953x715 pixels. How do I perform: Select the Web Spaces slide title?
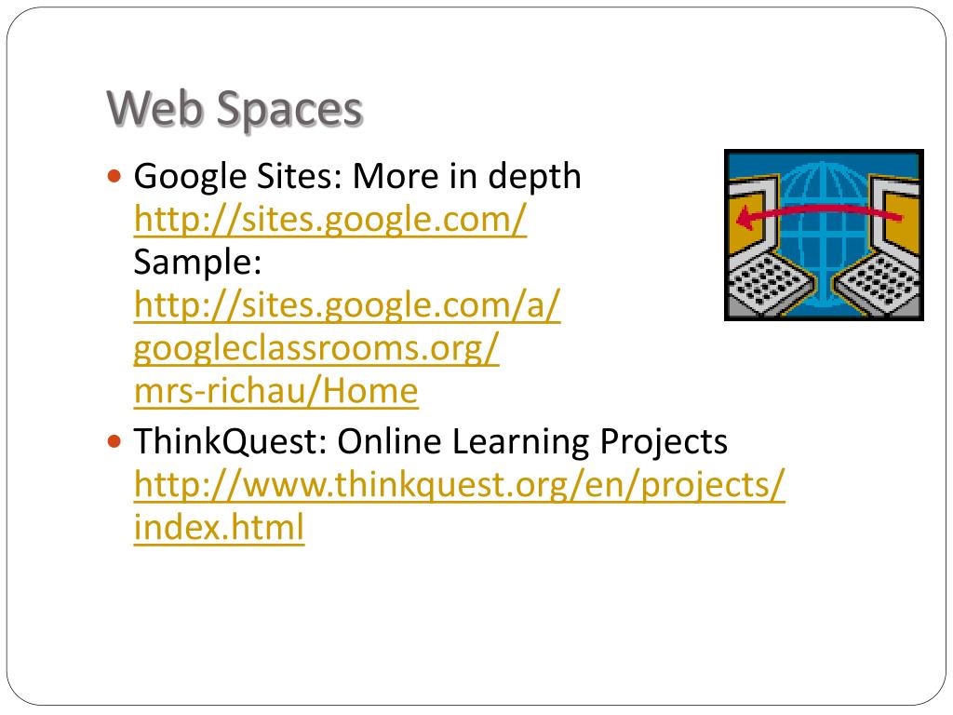(x=235, y=109)
